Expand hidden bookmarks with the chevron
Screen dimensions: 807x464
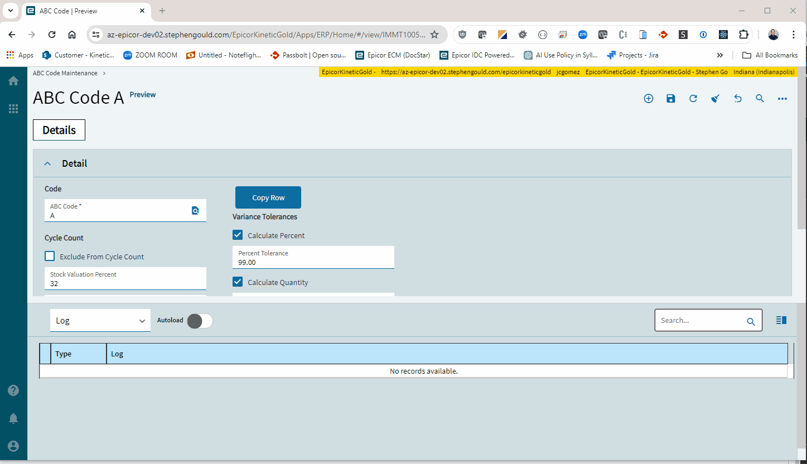pyautogui.click(x=720, y=55)
